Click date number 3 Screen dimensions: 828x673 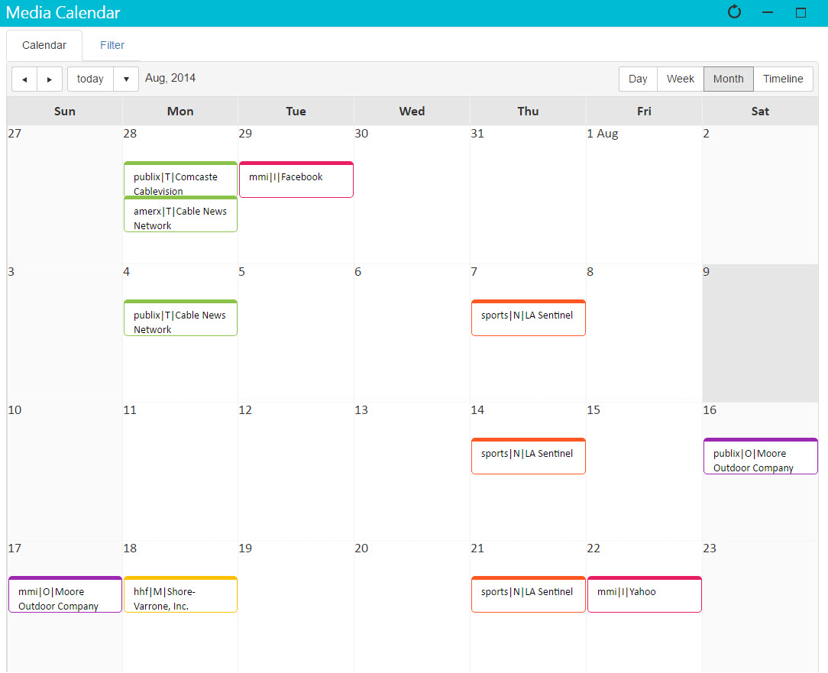pyautogui.click(x=11, y=272)
